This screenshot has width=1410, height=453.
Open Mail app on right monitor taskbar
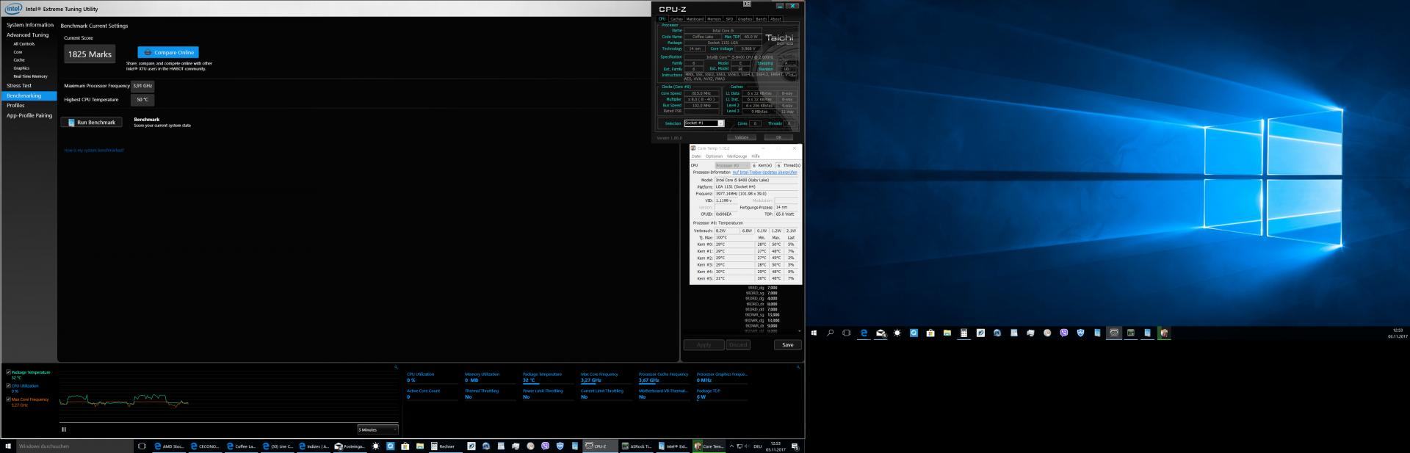pos(881,333)
